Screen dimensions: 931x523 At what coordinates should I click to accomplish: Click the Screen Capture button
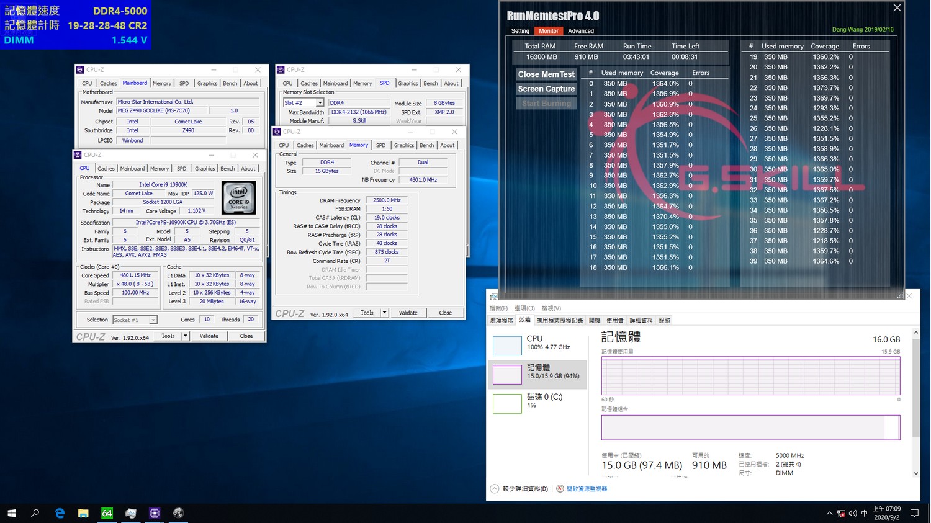[x=546, y=89]
